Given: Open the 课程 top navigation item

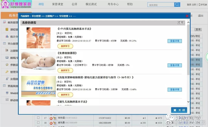Looking at the screenshot, I should point(41,4).
